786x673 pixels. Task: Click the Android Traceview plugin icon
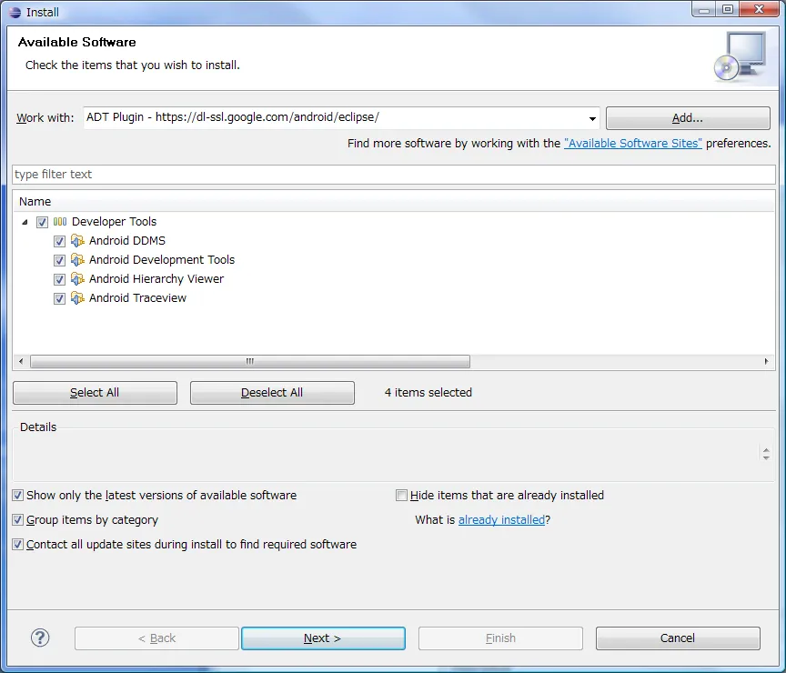tap(77, 298)
